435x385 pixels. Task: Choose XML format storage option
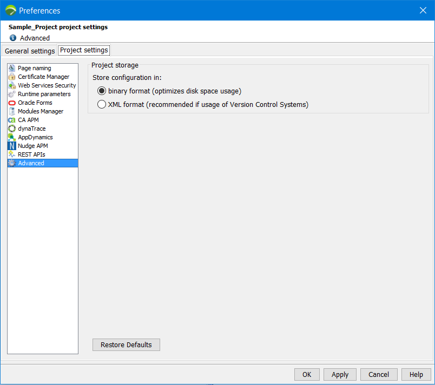102,105
